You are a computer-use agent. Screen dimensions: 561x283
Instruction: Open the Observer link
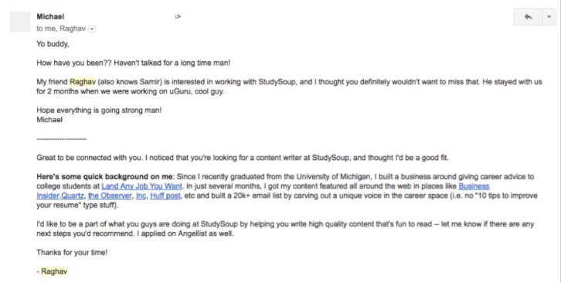[110, 196]
